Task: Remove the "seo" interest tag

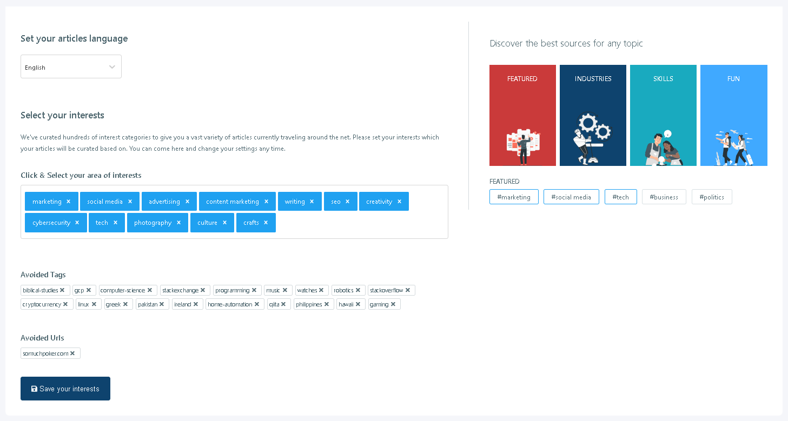Action: coord(348,201)
